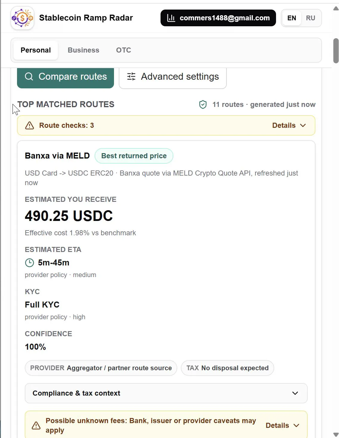The height and width of the screenshot is (438, 339).
Task: Switch to the OTC tab
Action: tap(124, 50)
